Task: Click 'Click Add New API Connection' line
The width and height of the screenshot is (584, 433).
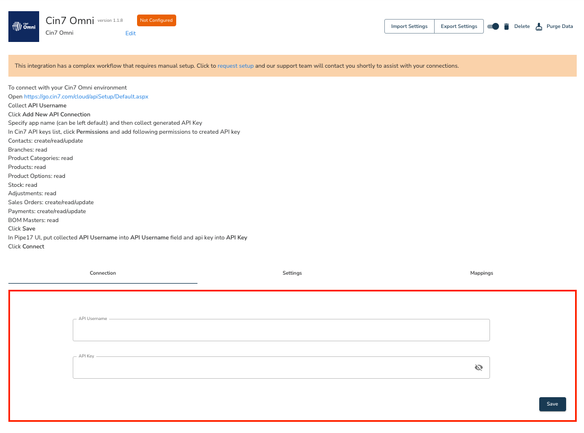Action: [49, 114]
